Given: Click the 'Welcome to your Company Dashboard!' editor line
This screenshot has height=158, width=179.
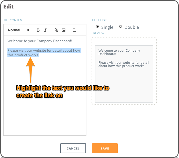Looking at the screenshot, I should (x=40, y=41).
